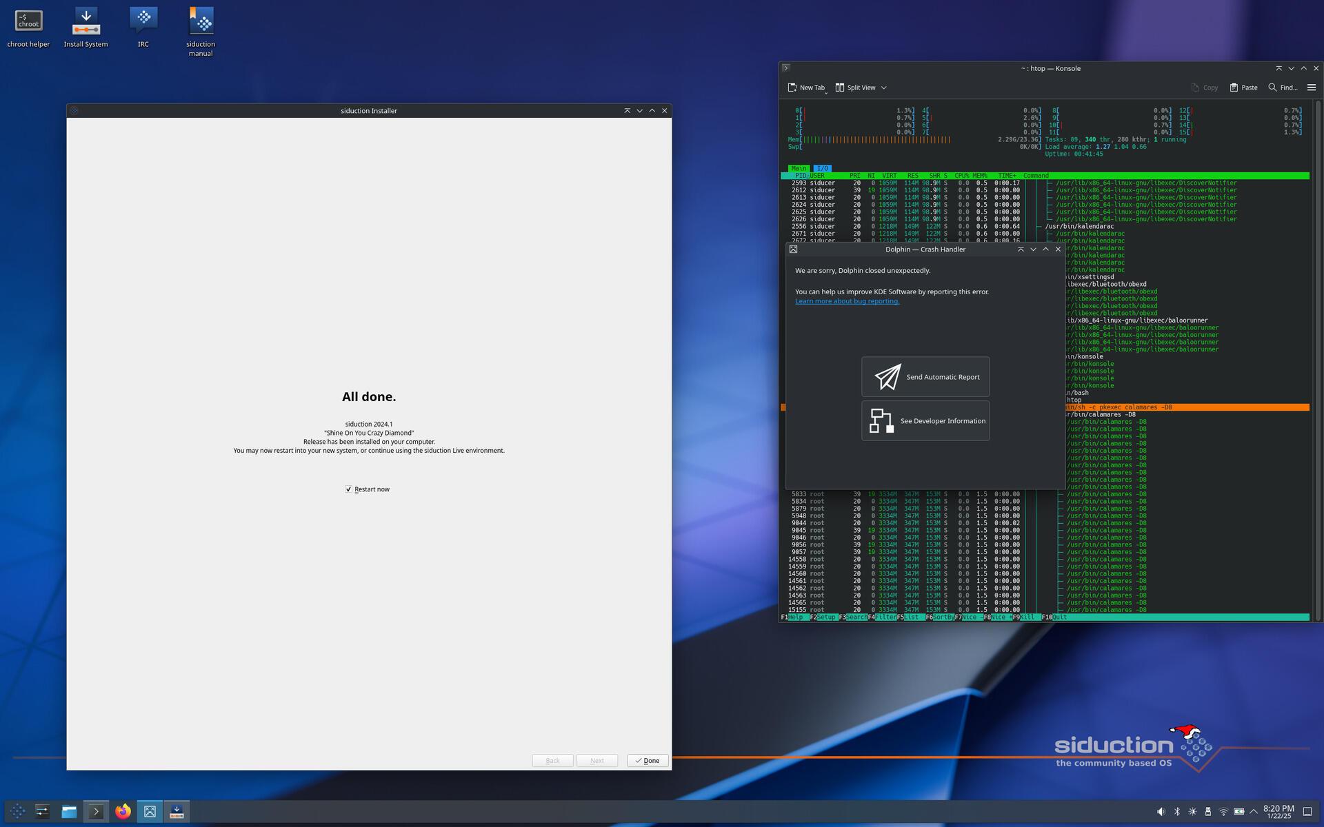Click Split View in Konsole toolbar
1324x827 pixels.
855,88
